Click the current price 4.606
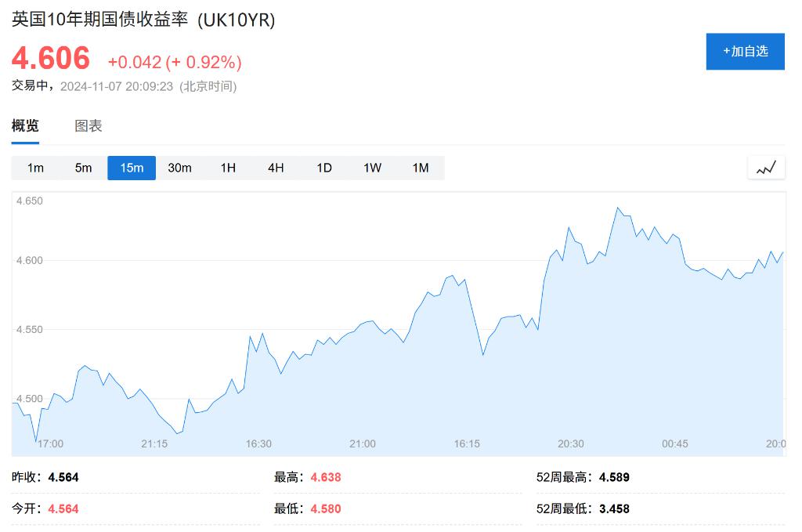The height and width of the screenshot is (532, 802). click(x=50, y=58)
